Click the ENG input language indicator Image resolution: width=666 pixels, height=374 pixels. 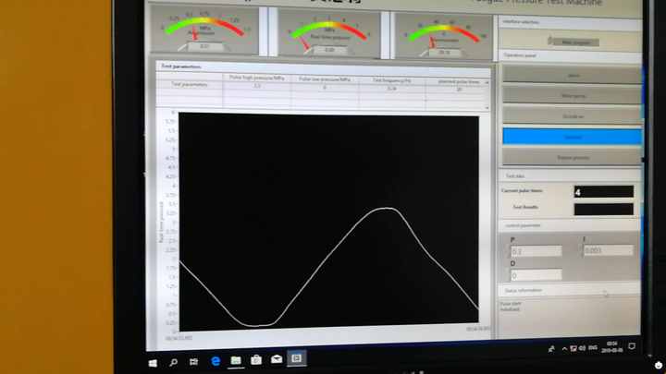pos(593,347)
